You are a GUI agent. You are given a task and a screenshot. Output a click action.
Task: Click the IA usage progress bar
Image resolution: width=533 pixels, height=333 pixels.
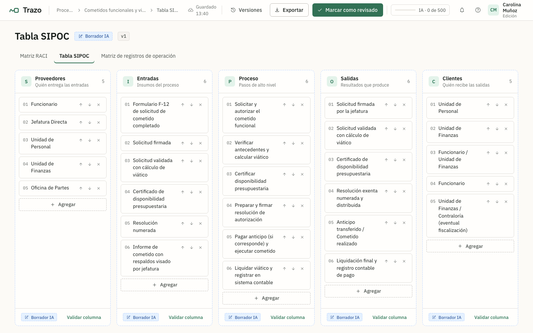coord(405,10)
